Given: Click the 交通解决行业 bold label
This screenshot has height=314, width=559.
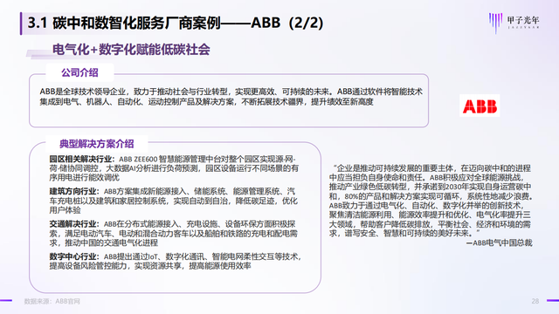Looking at the screenshot, I should pos(74,224).
